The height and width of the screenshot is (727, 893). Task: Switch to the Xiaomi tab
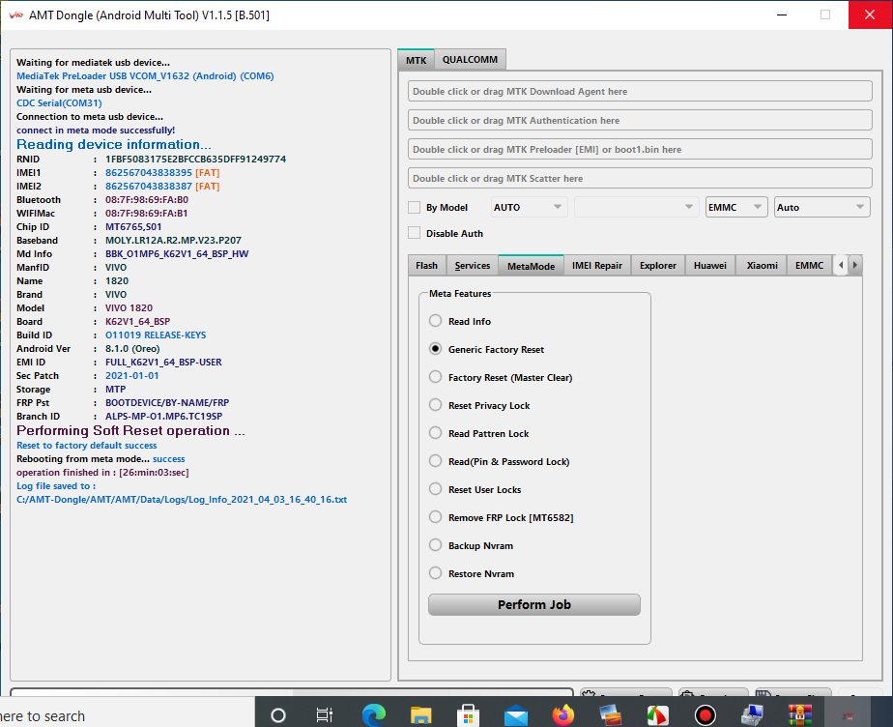coord(762,266)
